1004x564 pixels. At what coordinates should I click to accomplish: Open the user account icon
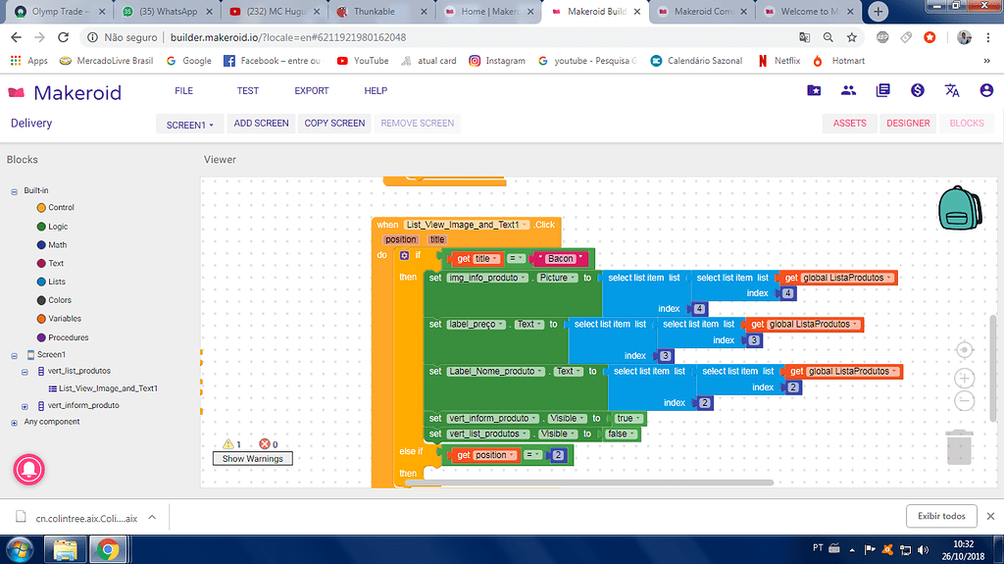985,91
